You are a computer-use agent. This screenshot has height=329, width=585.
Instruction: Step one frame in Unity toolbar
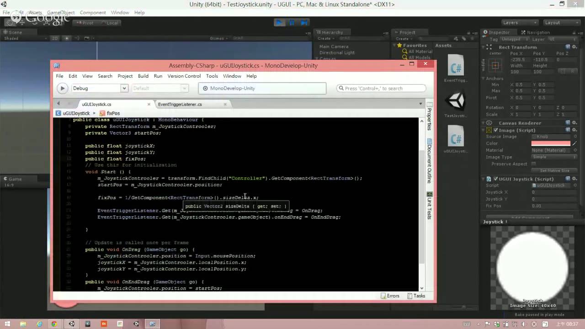(x=304, y=22)
